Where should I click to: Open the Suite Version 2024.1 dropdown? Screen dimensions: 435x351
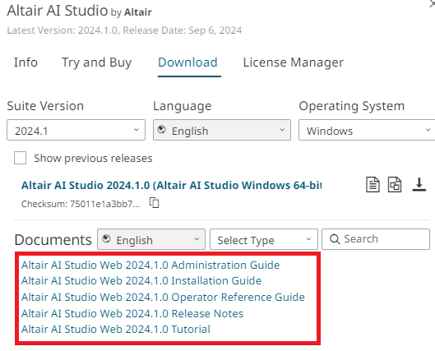tap(76, 130)
